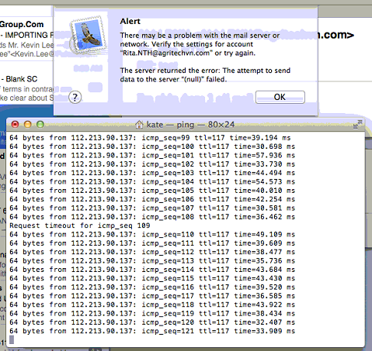Click the home folder icon in Terminal title
Screen dimensions: 372x351
tap(139, 125)
